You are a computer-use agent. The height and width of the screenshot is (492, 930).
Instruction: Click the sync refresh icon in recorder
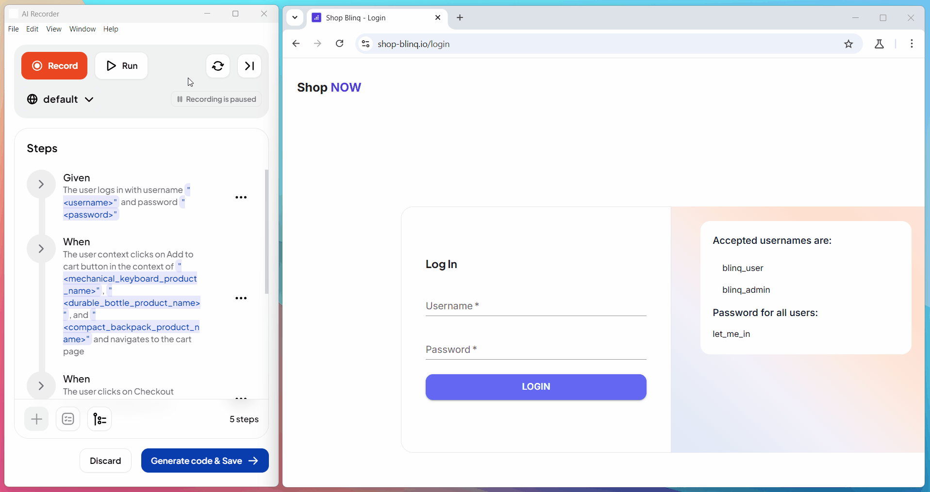coord(218,66)
